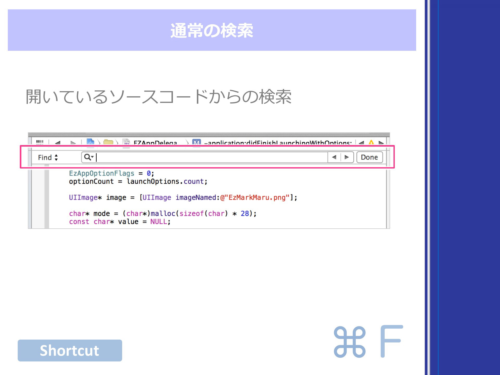Open the application:didFinishLaunchingWithOptions: method list
Image resolution: width=500 pixels, height=375 pixels.
278,143
